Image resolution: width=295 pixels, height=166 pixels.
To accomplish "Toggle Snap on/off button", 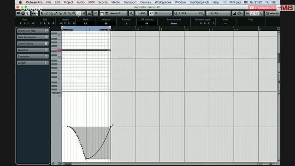I will coord(151,13).
